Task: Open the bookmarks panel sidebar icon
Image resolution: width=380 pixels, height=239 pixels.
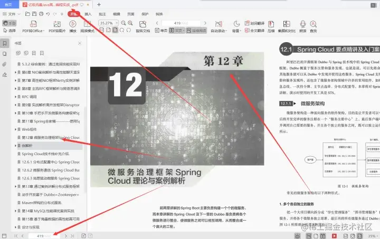Action: 5,43
